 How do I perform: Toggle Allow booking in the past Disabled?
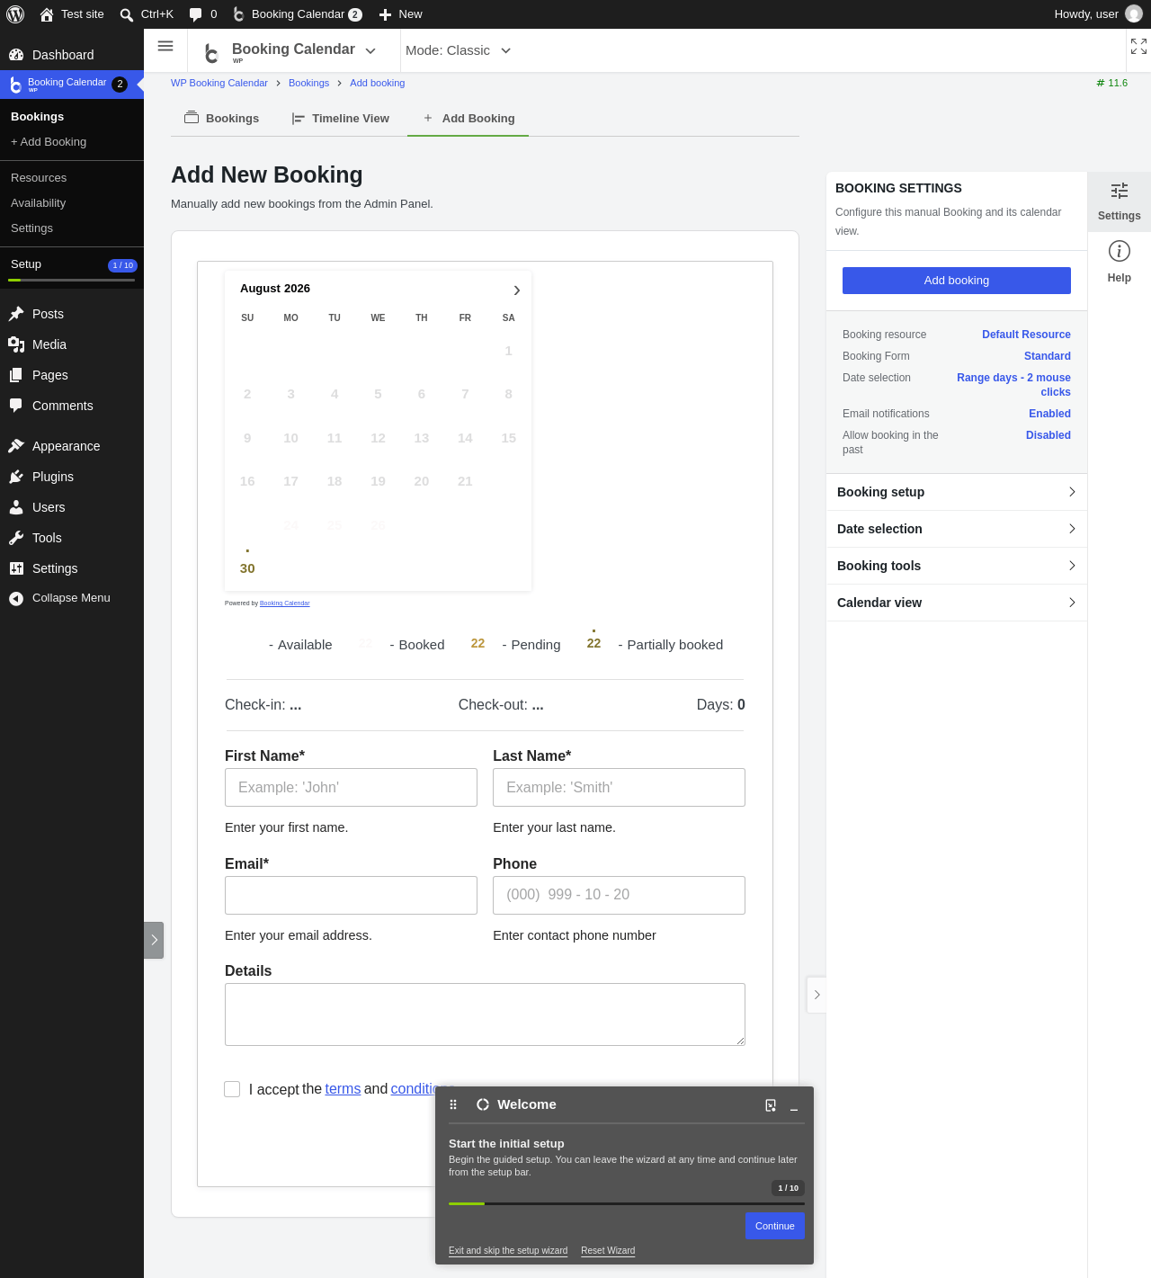point(1048,435)
